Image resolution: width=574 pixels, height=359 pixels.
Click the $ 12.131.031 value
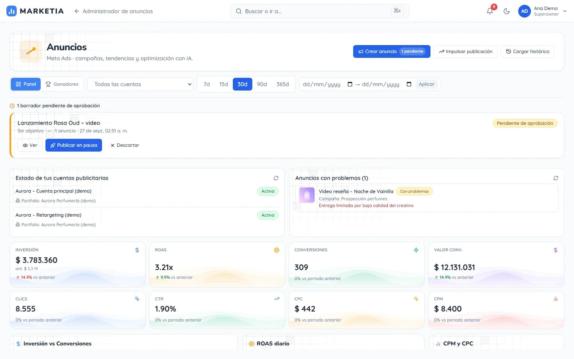(x=454, y=267)
